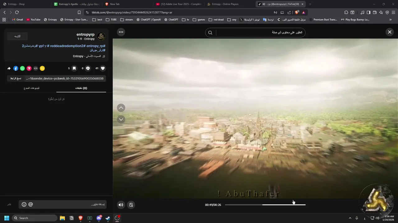Screen dimensions: 398x223
Task: Open the Leo AI sparkle icon
Action: click(381, 12)
